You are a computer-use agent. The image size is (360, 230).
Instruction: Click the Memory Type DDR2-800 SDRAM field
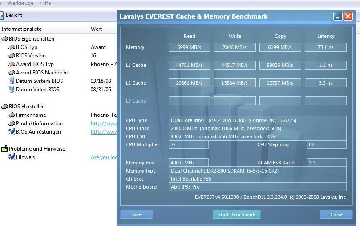[257, 171]
